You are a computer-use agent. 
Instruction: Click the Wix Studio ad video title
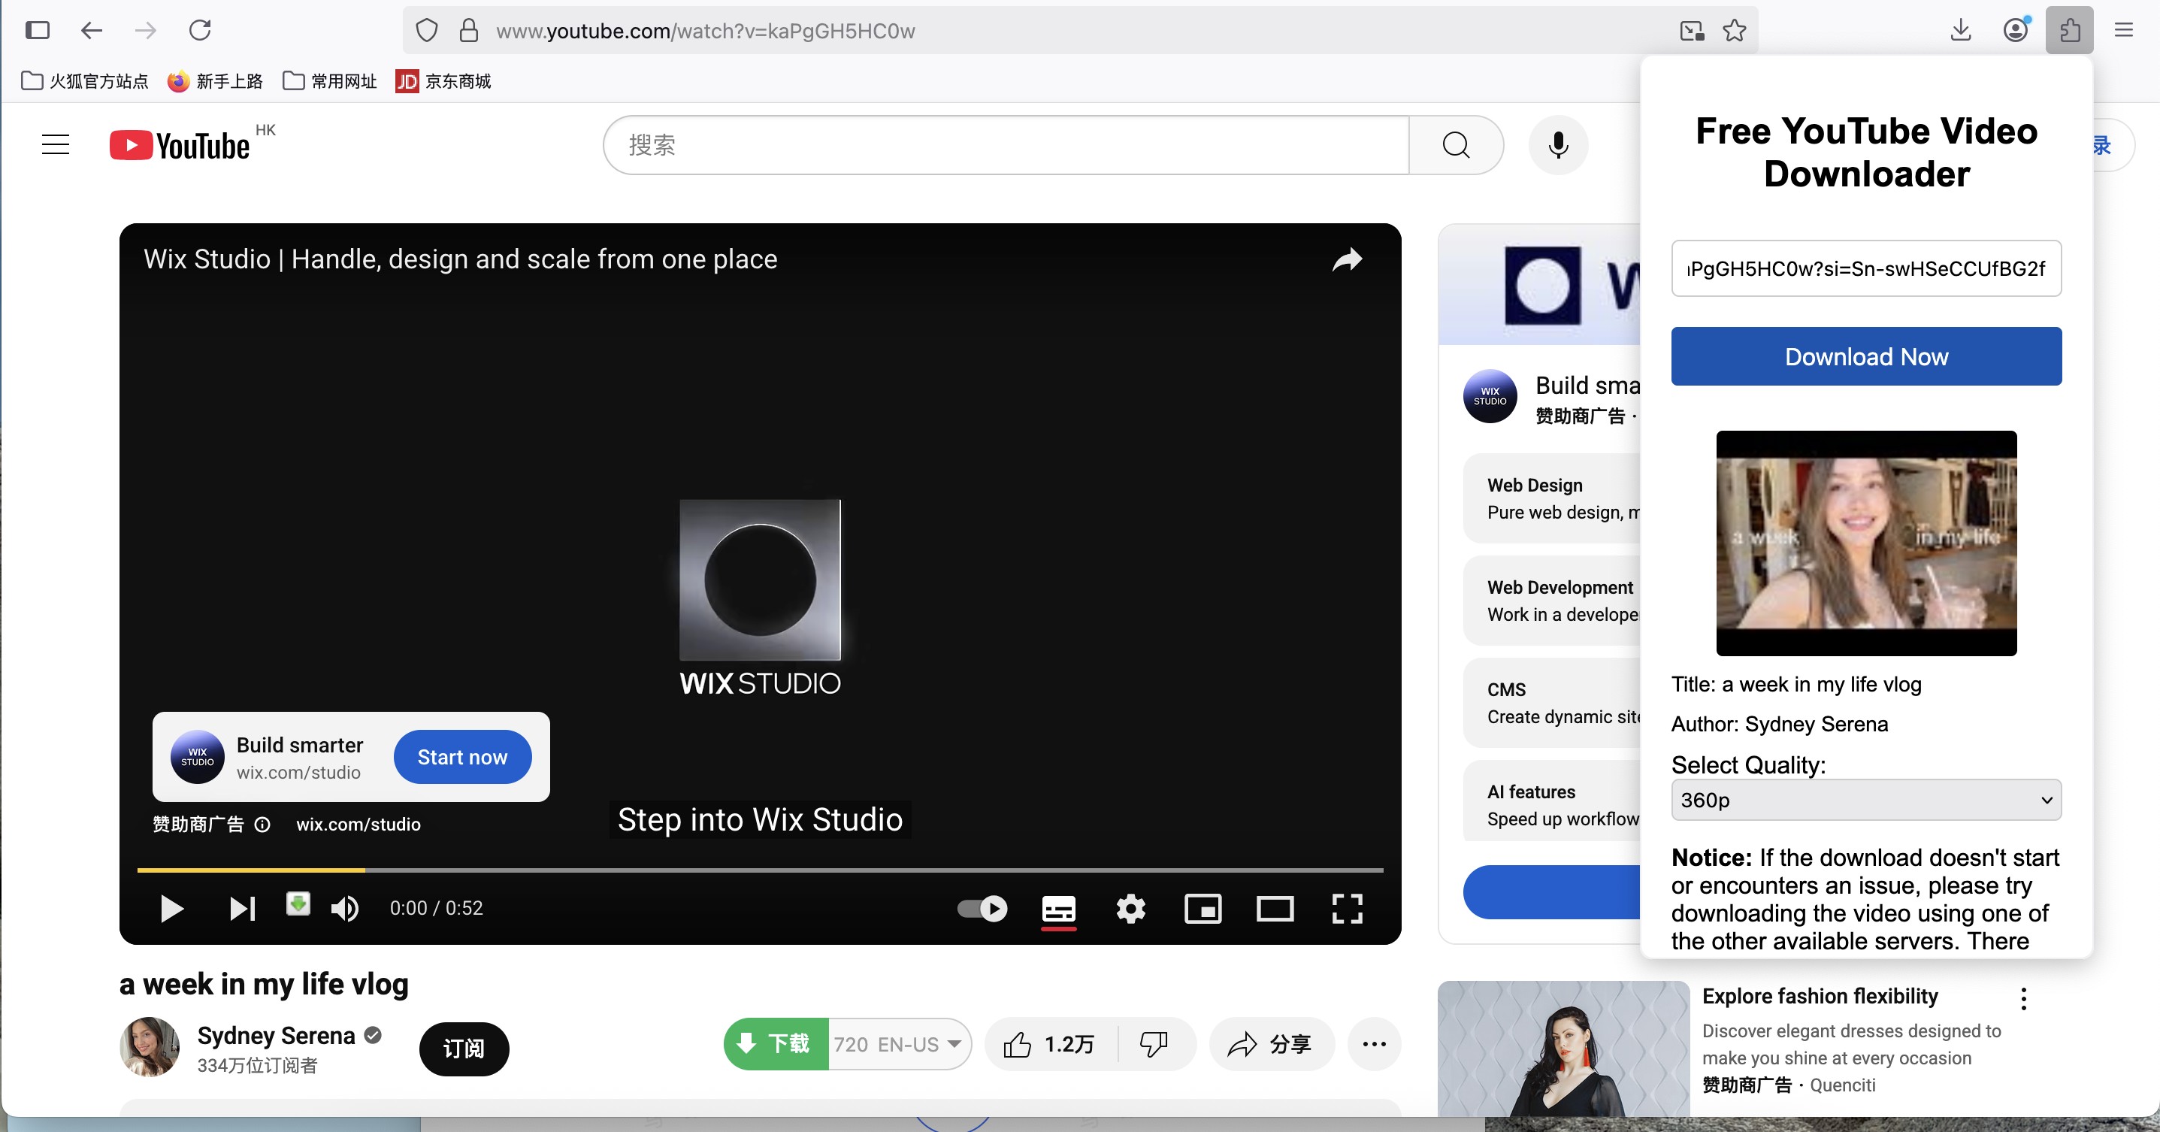point(461,259)
